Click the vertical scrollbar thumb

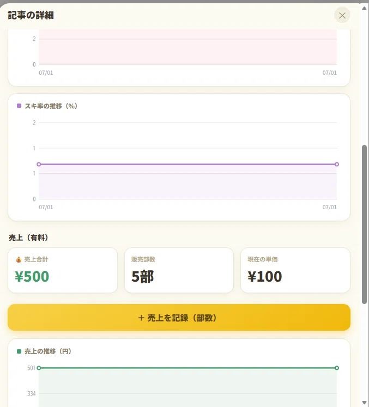(364, 224)
